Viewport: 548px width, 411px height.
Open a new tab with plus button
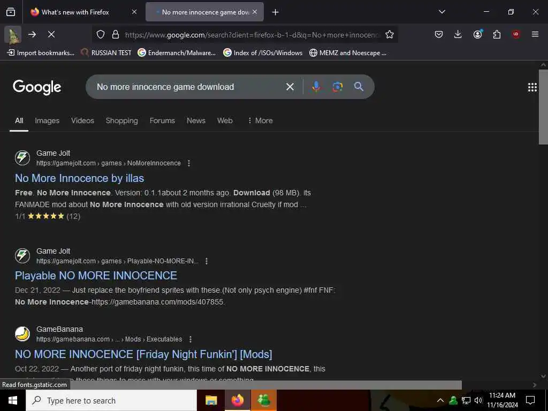[276, 12]
